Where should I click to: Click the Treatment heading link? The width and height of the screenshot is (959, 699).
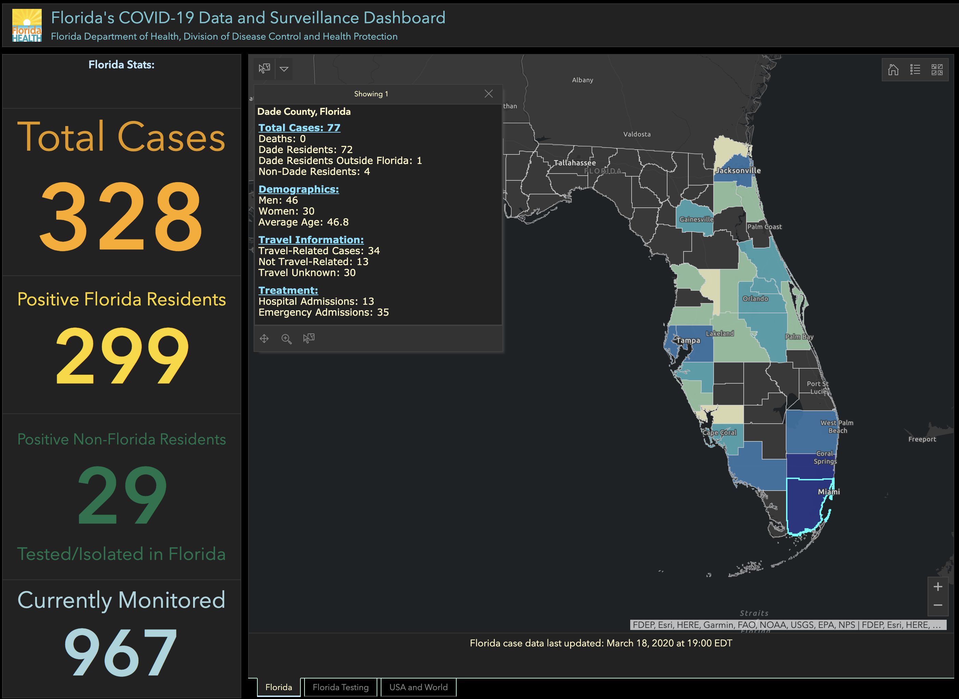click(x=288, y=290)
